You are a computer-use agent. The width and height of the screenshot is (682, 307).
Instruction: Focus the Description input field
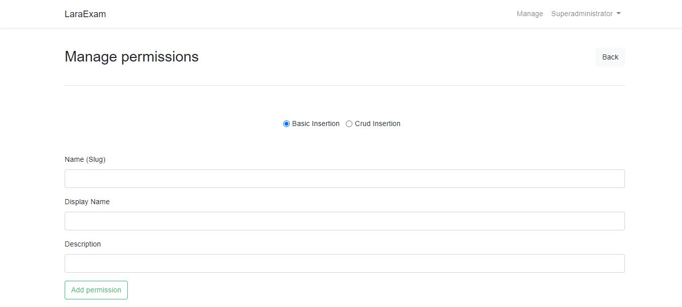[x=344, y=264]
